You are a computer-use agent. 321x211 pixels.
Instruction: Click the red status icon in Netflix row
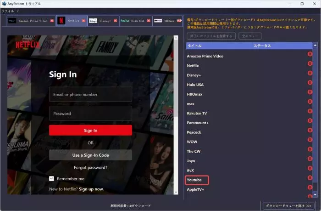(x=310, y=63)
